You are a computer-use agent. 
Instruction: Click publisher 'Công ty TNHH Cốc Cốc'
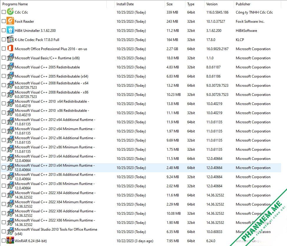(254, 12)
